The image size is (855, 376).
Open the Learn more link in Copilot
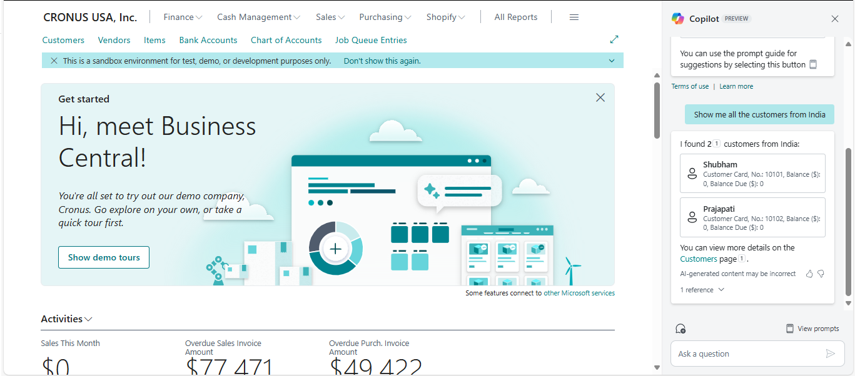pos(736,86)
